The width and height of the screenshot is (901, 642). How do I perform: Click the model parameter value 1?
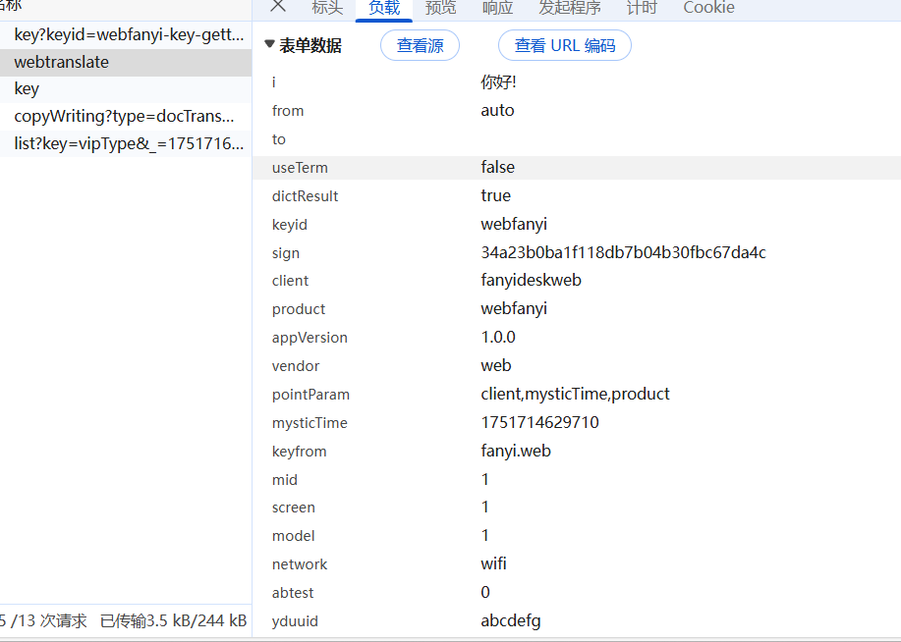[x=485, y=536]
